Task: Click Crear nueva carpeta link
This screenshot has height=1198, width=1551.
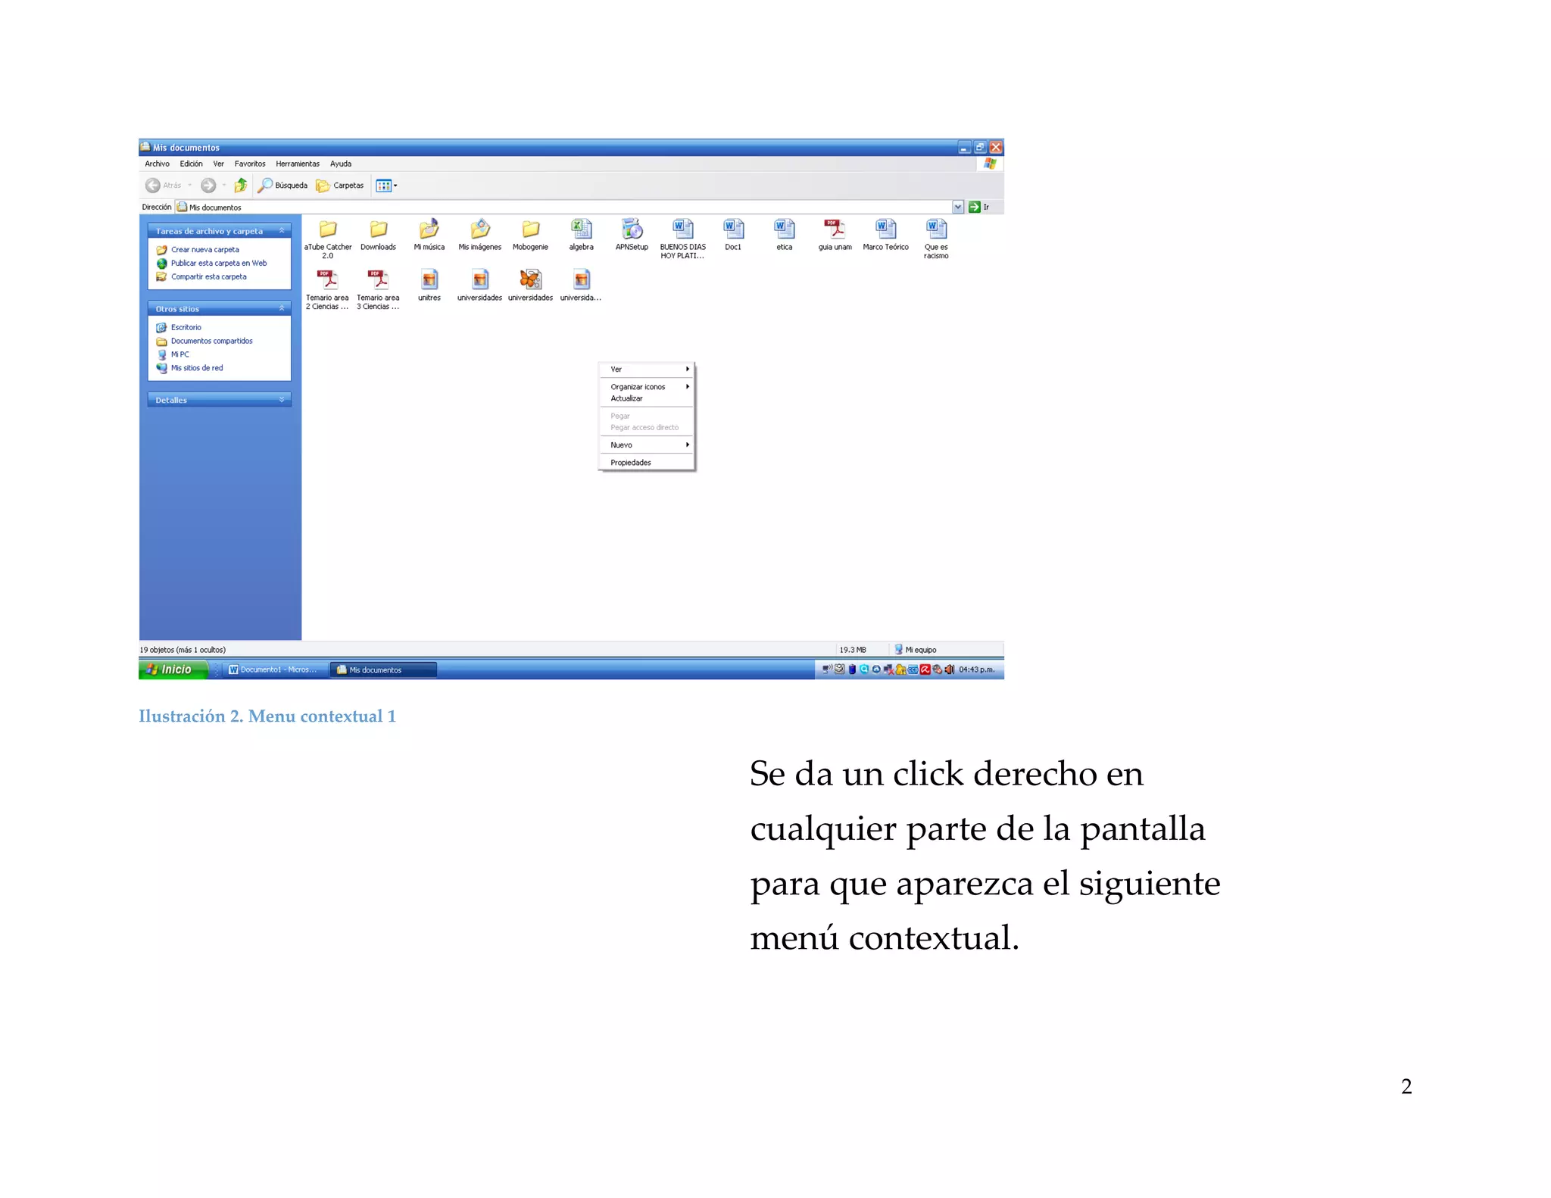Action: click(x=204, y=250)
